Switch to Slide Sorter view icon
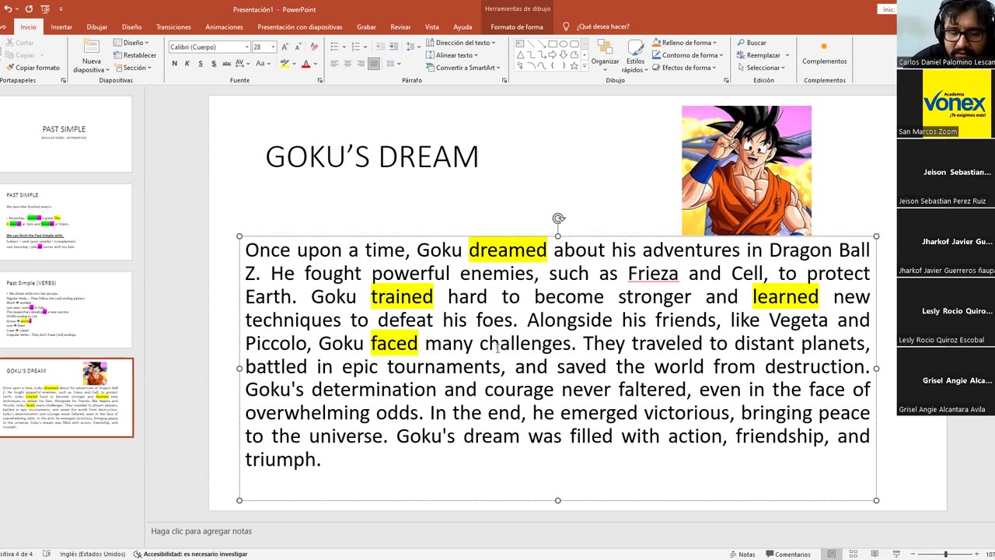The image size is (995, 560). coord(853,554)
